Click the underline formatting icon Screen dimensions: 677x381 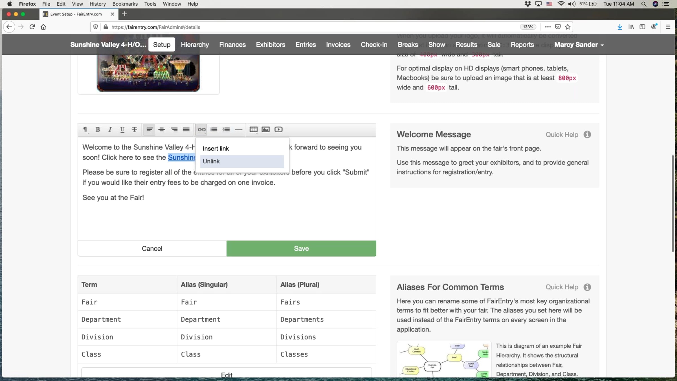point(122,130)
